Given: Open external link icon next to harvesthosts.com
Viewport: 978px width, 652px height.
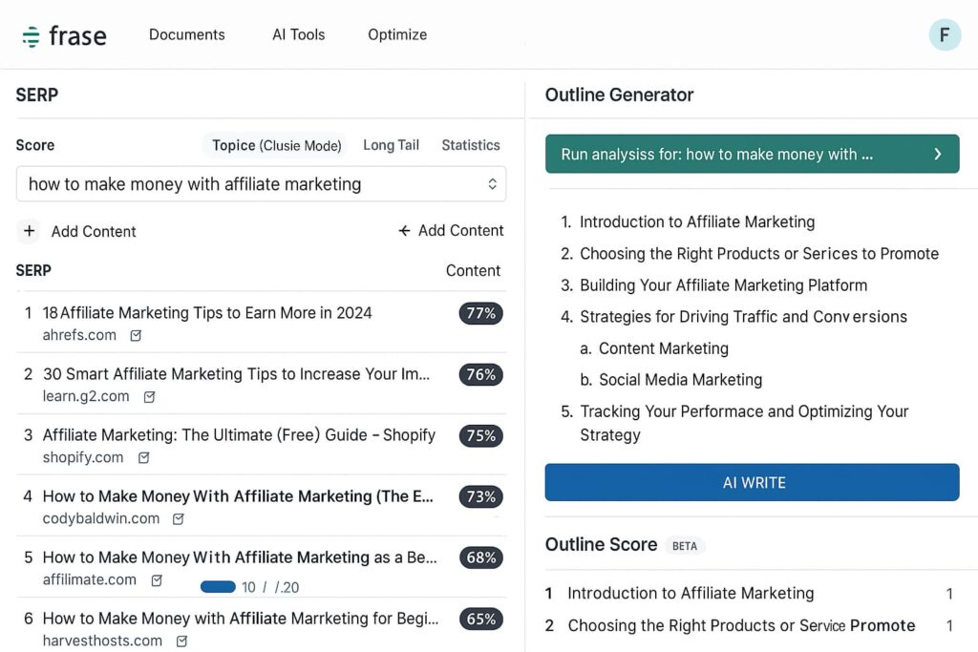Looking at the screenshot, I should pyautogui.click(x=181, y=641).
